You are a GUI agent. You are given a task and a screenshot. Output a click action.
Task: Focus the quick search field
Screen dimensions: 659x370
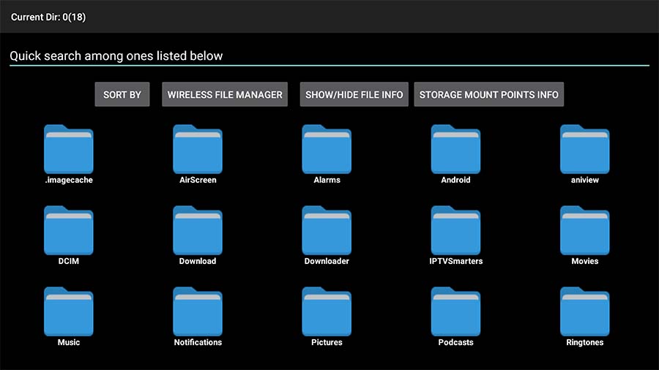coord(329,56)
